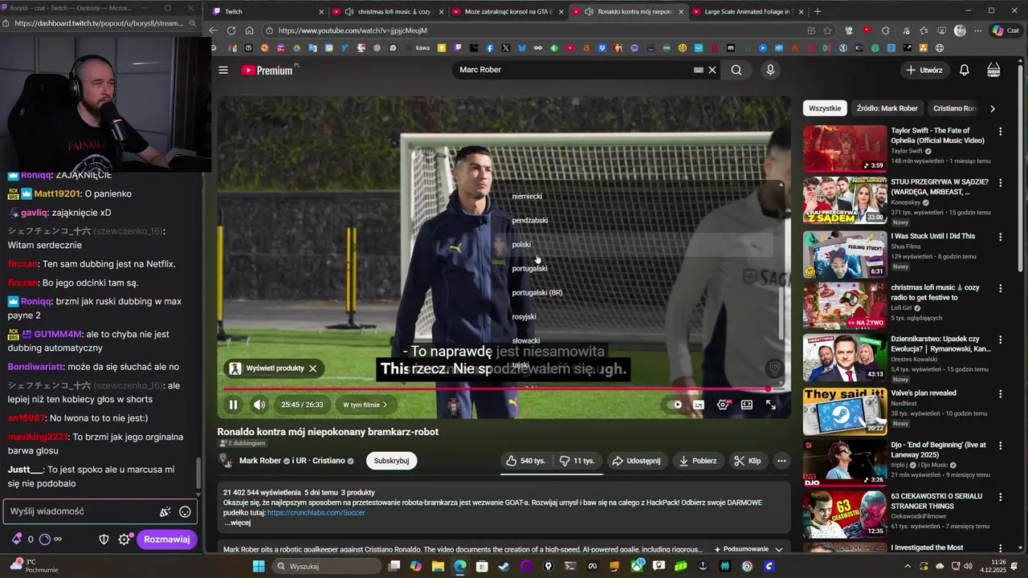Mute the video with the speaker icon
Viewport: 1028px width, 578px height.
tap(259, 405)
